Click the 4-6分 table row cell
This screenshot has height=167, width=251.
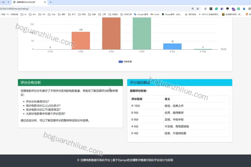(x=147, y=126)
